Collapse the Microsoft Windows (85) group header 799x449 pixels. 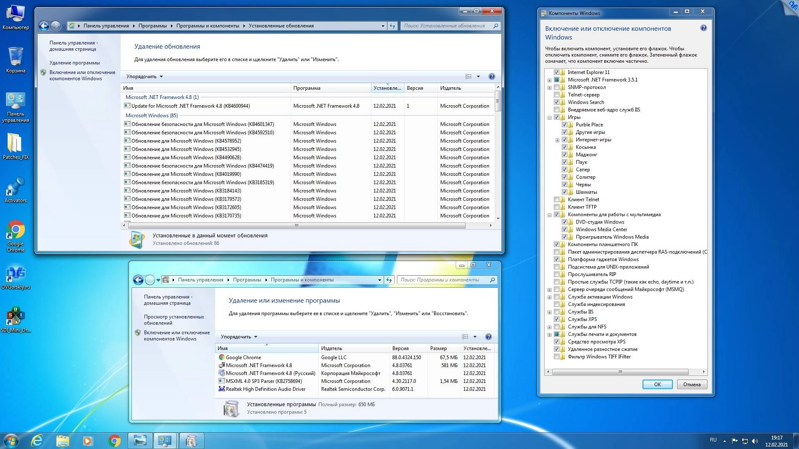click(x=151, y=116)
